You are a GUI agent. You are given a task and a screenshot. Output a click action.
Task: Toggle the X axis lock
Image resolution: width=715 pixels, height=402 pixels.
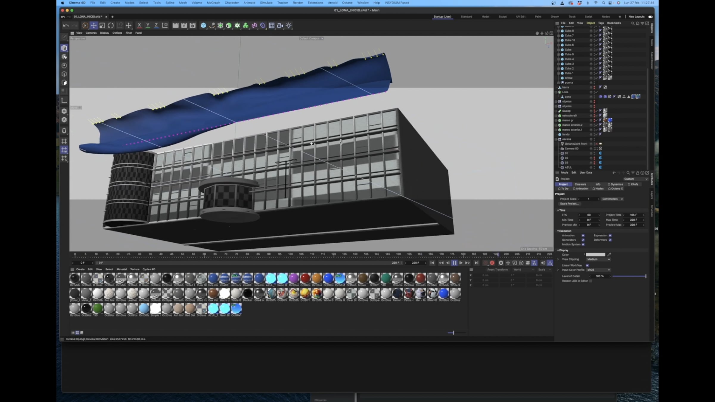tap(139, 26)
